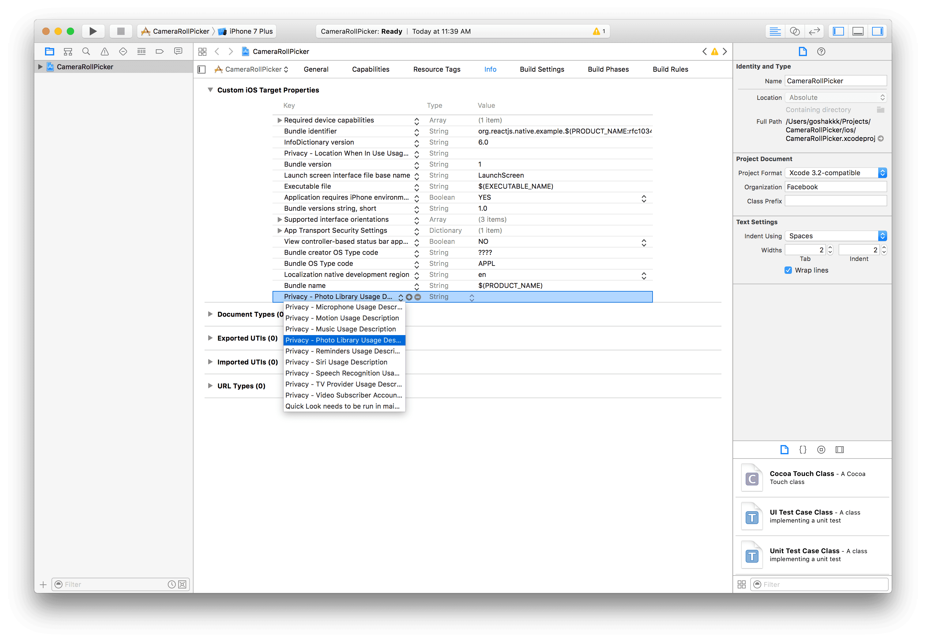926x642 pixels.
Task: Open File Template library
Action: click(784, 450)
